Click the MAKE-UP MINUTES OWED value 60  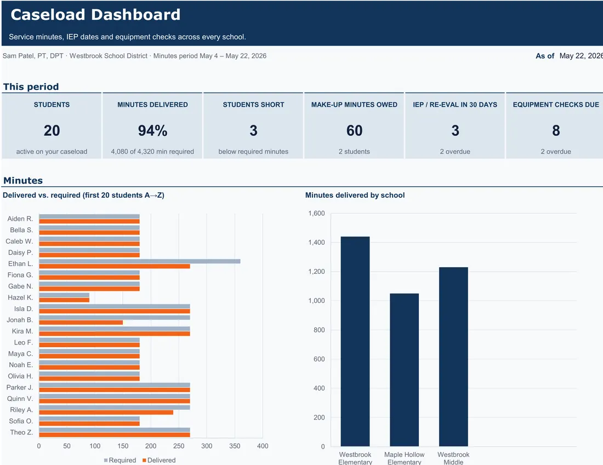354,131
